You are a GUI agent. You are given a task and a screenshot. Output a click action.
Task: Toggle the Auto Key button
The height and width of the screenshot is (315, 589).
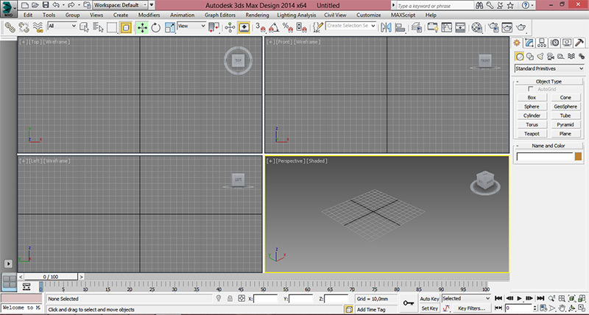(x=429, y=299)
